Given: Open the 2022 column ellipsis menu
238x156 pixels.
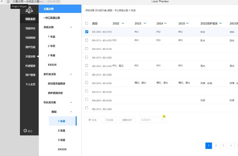Looking at the screenshot, I should pos(123,23).
